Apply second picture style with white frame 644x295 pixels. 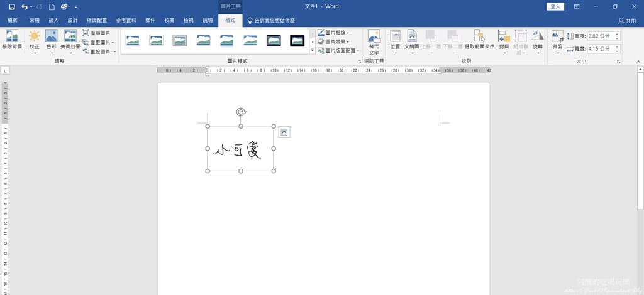point(156,40)
